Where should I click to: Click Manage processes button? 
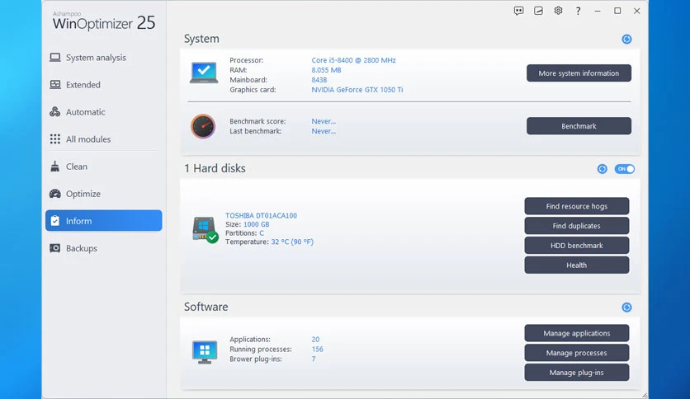[576, 353]
